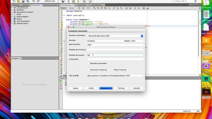The image size is (212, 119).
Task: Click the Open Project toolbar icon
Action: (x=23, y=1)
